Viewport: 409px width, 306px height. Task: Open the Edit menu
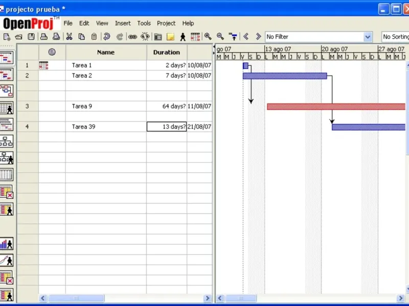coord(84,23)
